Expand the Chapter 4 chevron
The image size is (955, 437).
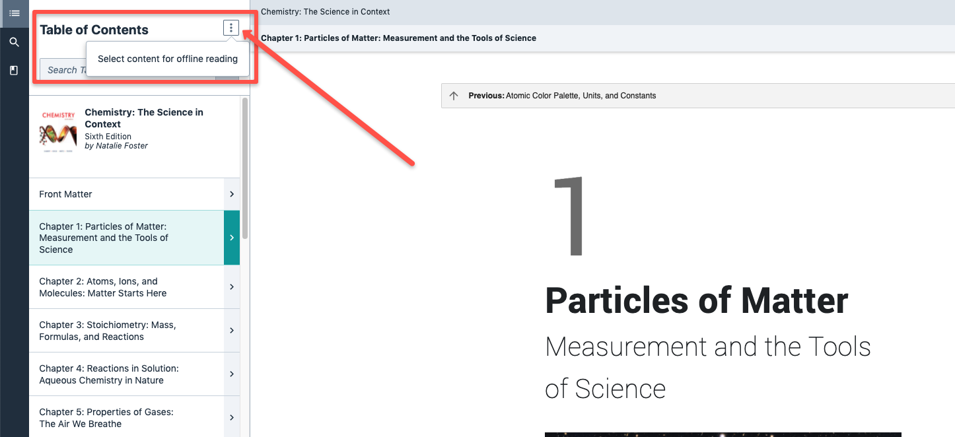pyautogui.click(x=232, y=374)
